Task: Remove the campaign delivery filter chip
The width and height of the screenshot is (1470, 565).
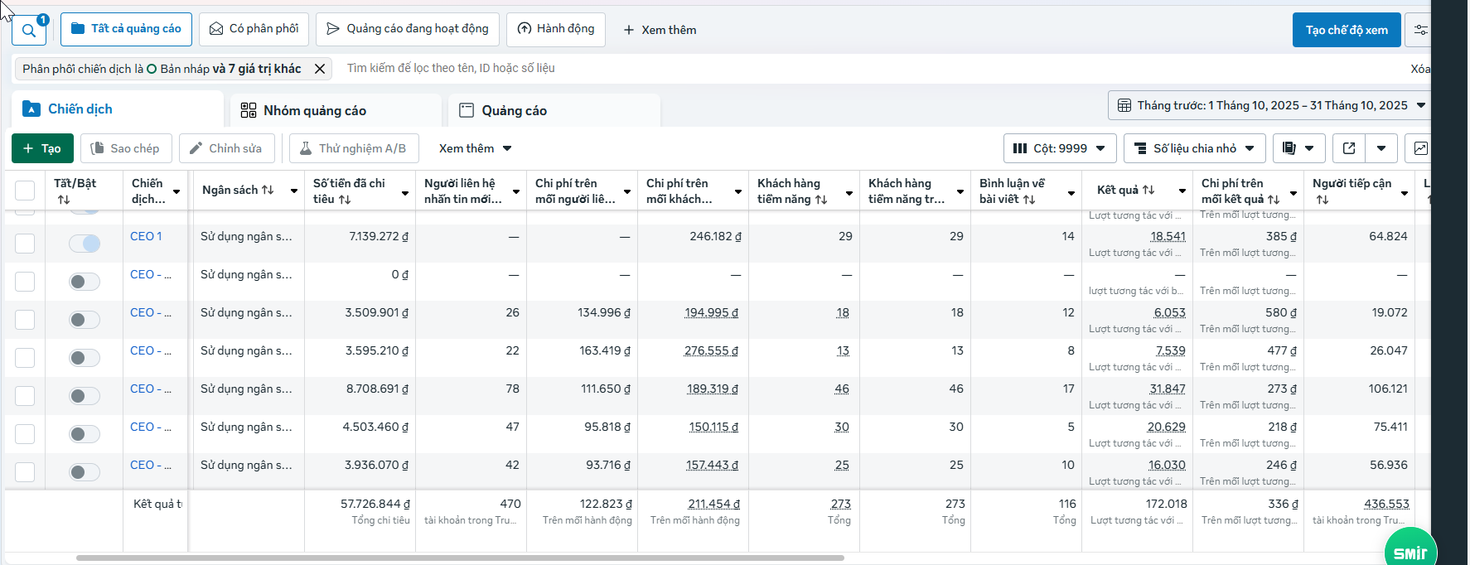Action: (x=320, y=69)
